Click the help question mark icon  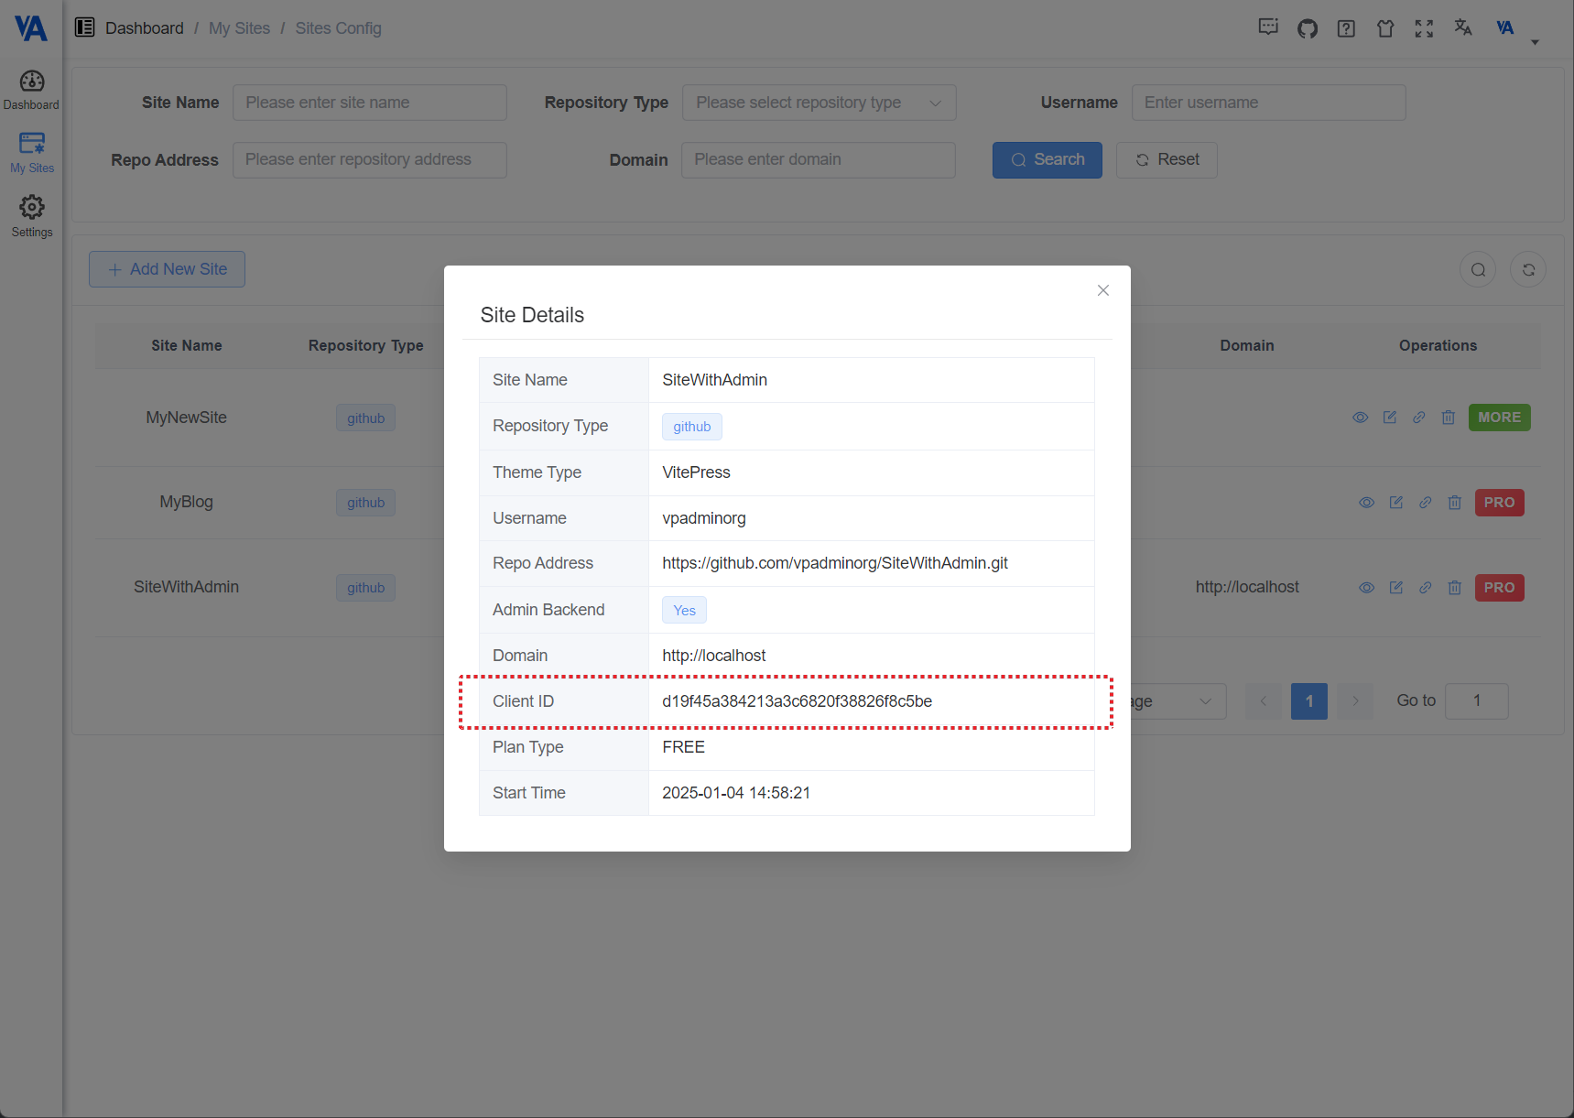pyautogui.click(x=1346, y=28)
